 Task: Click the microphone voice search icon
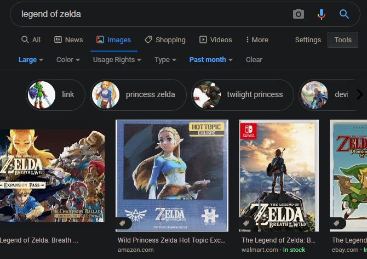[x=322, y=14]
